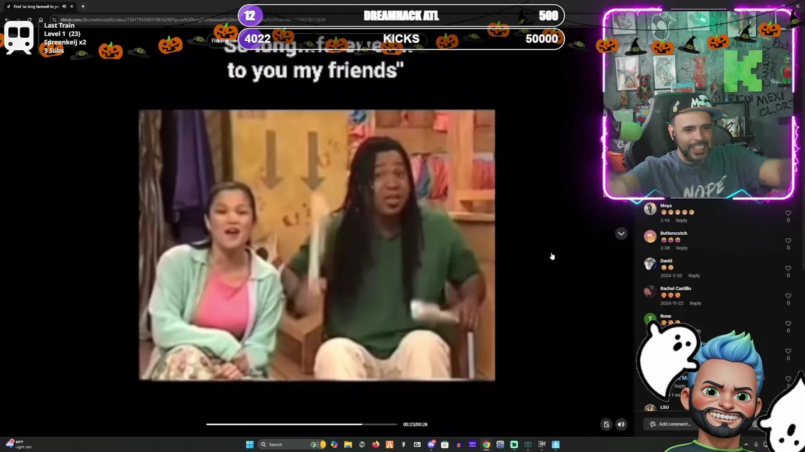Click the browser address bar URL
Screen dimensions: 805x452
coord(192,19)
